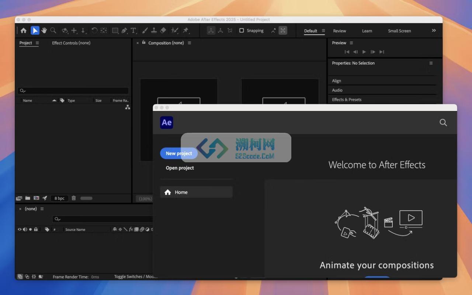Image resolution: width=472 pixels, height=295 pixels.
Task: Click the search icon in Home window
Action: [x=443, y=122]
